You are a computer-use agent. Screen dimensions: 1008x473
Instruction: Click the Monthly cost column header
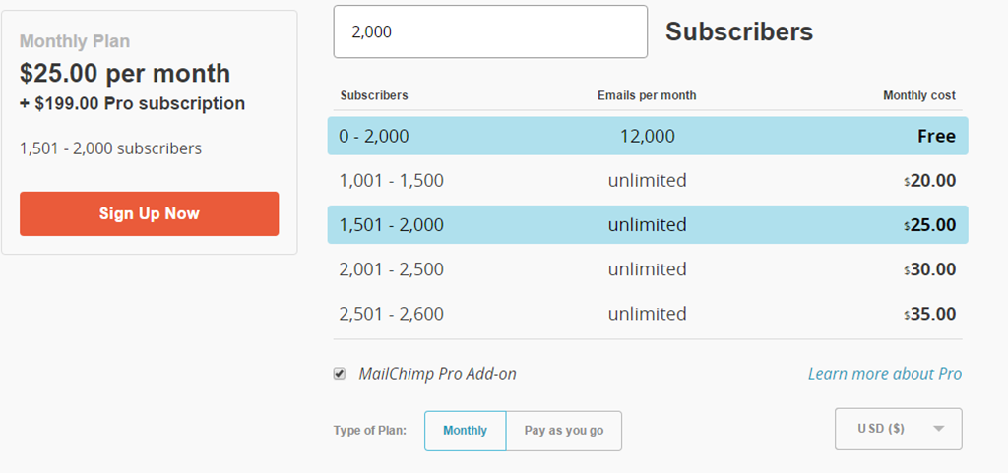pyautogui.click(x=918, y=95)
